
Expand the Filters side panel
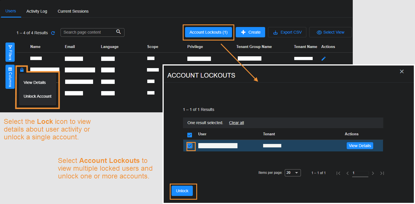click(10, 52)
